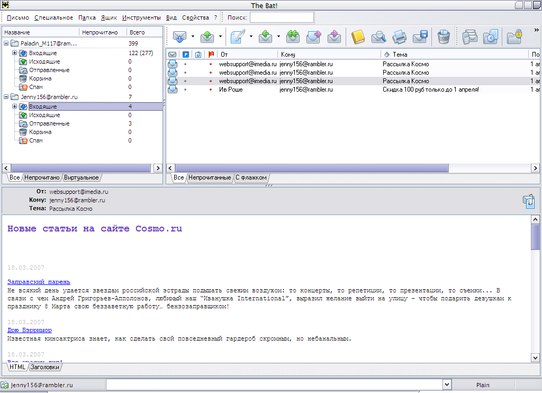Expand Входящие folder under Paladin_M117 account
Image resolution: width=542 pixels, height=393 pixels.
pyautogui.click(x=15, y=53)
